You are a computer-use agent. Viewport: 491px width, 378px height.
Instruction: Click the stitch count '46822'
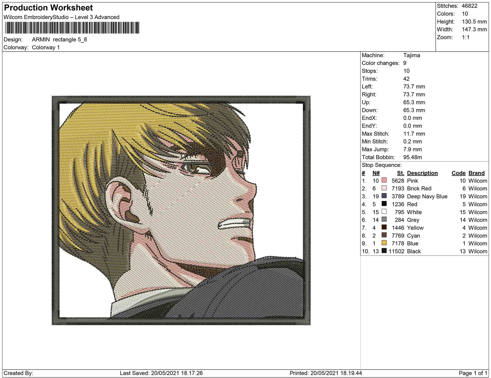pos(470,6)
